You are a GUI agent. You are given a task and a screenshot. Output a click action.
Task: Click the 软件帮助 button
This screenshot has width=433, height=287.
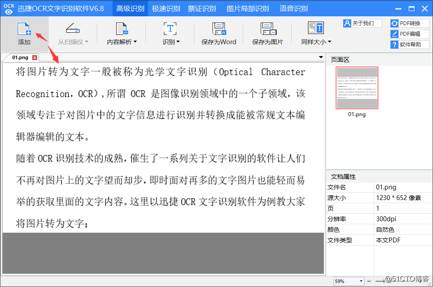(410, 45)
